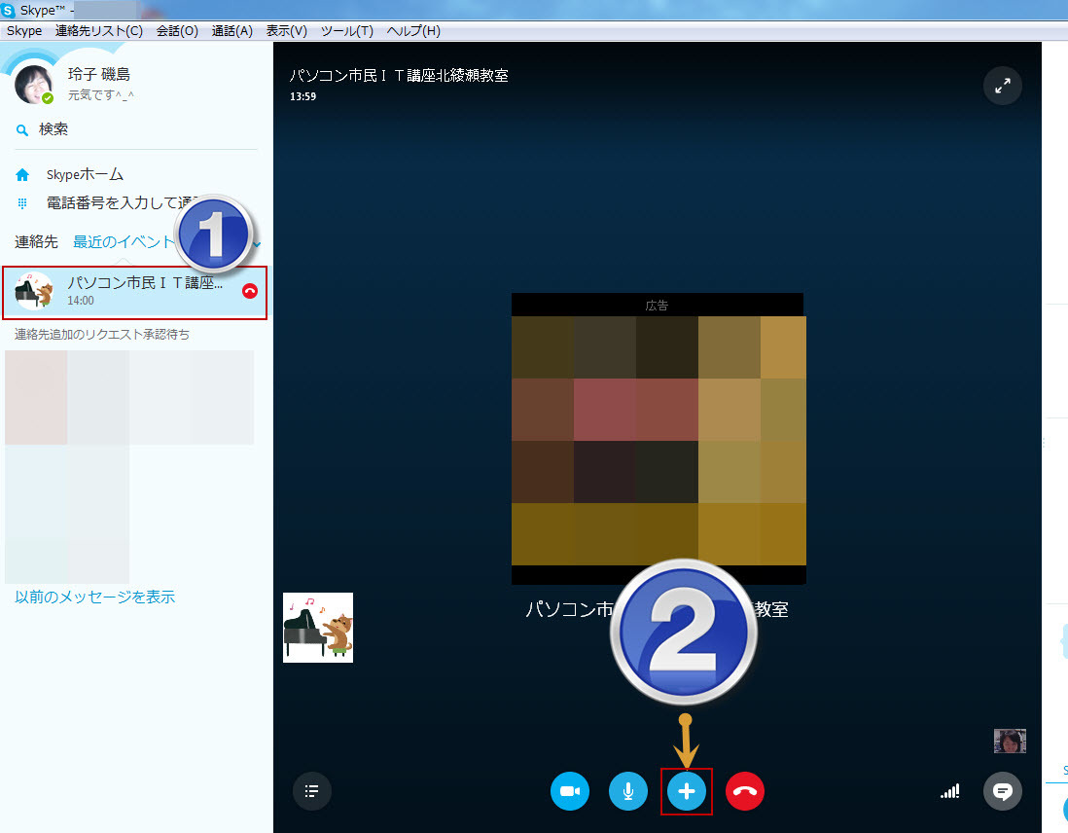Click the plus add-participants button
The height and width of the screenshot is (833, 1068).
pyautogui.click(x=687, y=791)
